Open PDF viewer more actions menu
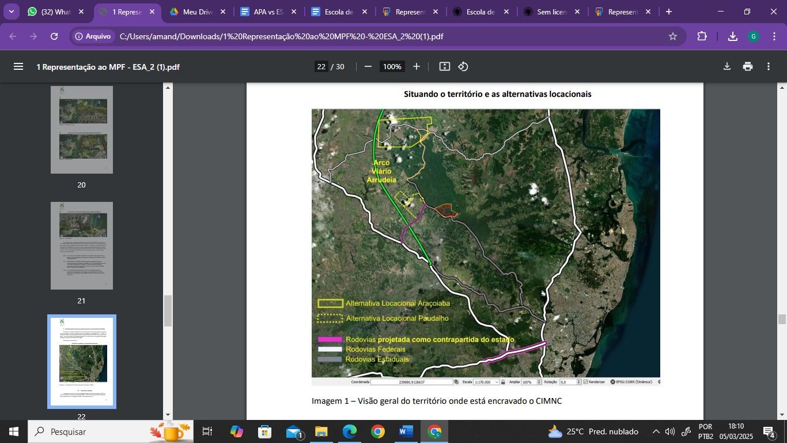Image resolution: width=787 pixels, height=443 pixels. [769, 66]
